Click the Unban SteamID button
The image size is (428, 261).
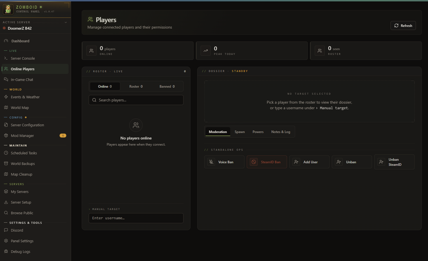coord(394,162)
